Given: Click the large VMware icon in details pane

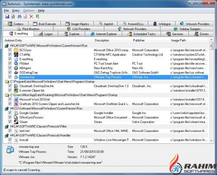Looking at the screenshot, I should tap(10, 149).
